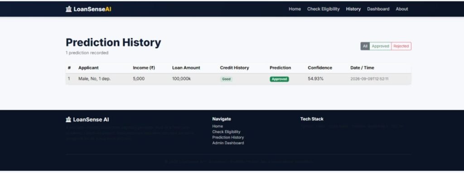Click the footer Navigate heading
The image size is (464, 173).
(x=222, y=119)
